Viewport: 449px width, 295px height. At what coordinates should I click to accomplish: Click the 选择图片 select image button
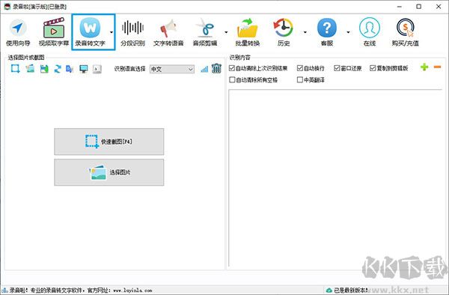pos(109,172)
